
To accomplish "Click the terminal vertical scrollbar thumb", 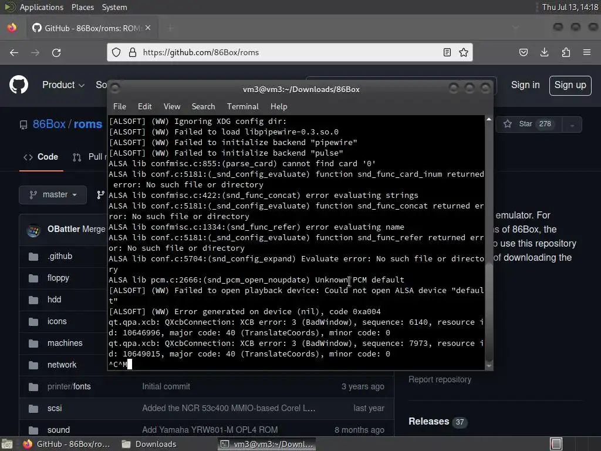I will 489,311.
